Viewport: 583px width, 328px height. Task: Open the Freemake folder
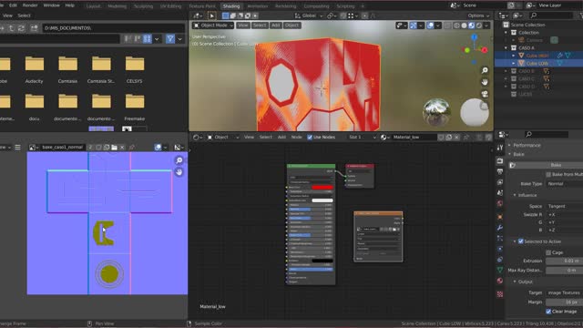click(134, 108)
